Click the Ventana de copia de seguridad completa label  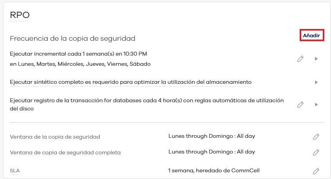(65, 152)
